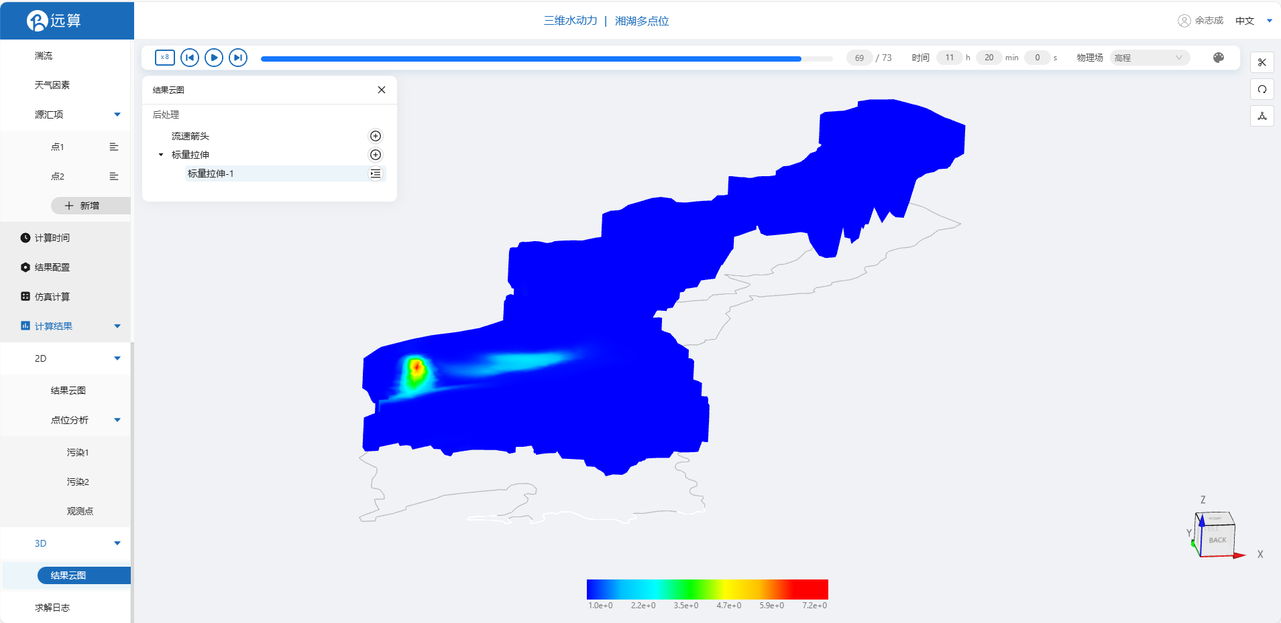The image size is (1281, 623).
Task: Click the 三维水动力 title link
Action: point(571,21)
